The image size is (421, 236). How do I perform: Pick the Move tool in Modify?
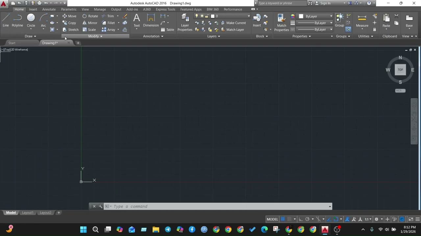coord(69,16)
